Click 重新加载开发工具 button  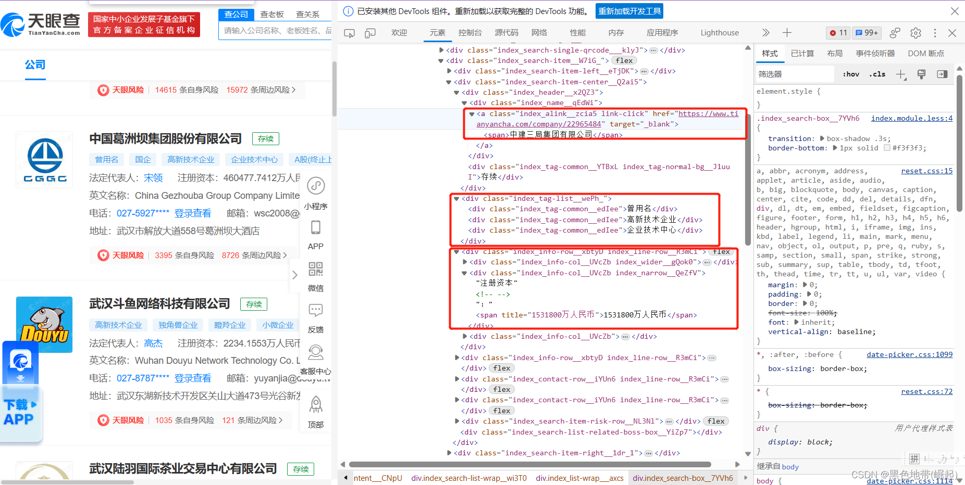click(629, 11)
